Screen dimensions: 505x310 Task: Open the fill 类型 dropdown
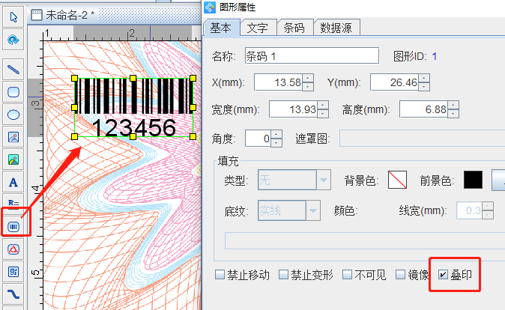(x=324, y=180)
